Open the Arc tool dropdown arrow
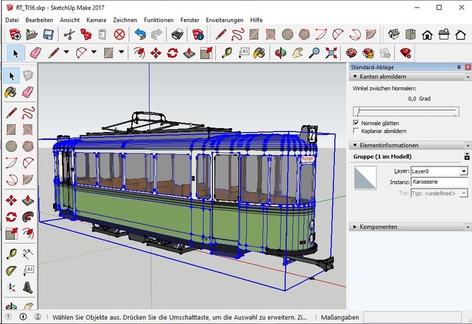The image size is (472, 324). pos(94,52)
